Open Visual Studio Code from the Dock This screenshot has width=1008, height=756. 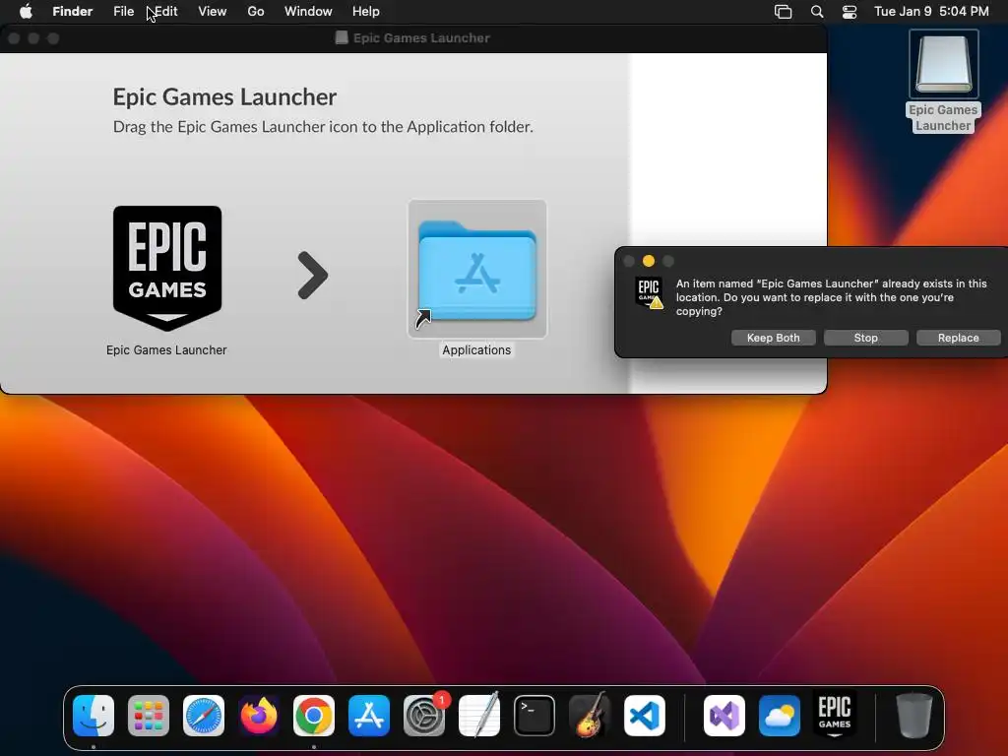click(645, 716)
